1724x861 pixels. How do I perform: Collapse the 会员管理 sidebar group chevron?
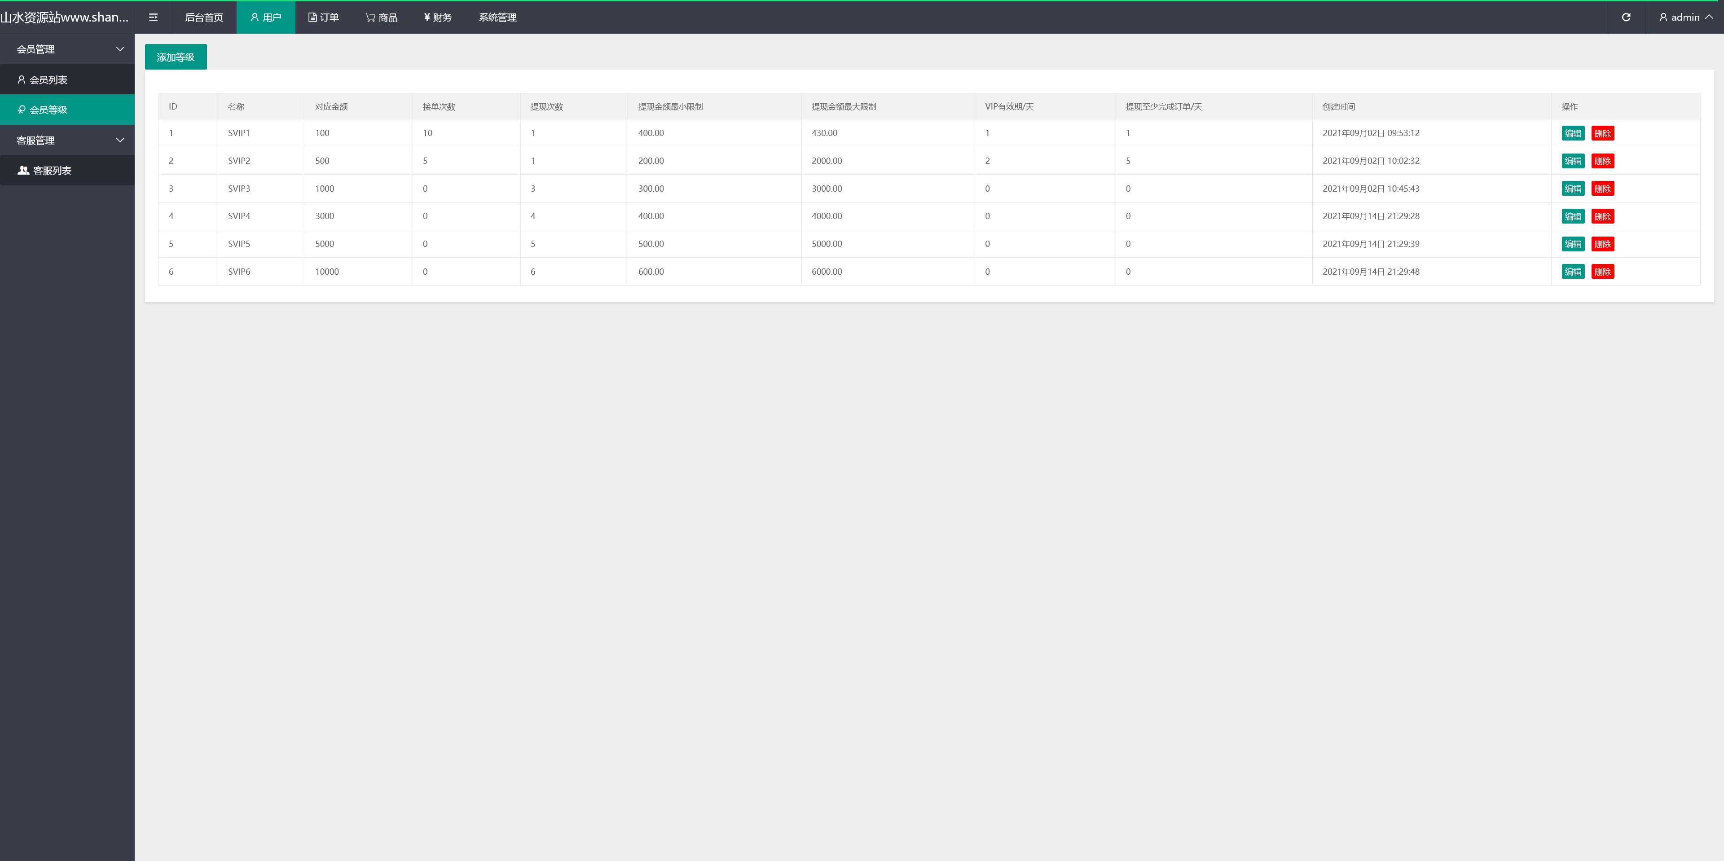120,49
